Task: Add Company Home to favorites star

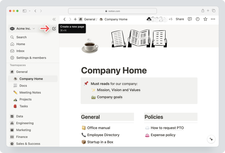Action: tap(205, 19)
